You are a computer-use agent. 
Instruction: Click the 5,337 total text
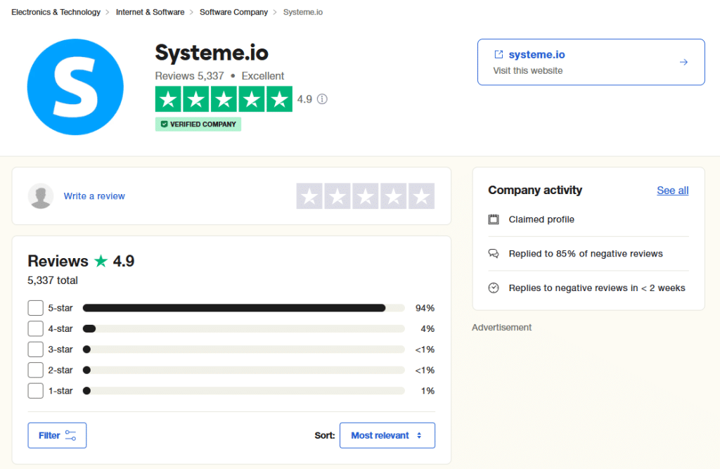(52, 281)
